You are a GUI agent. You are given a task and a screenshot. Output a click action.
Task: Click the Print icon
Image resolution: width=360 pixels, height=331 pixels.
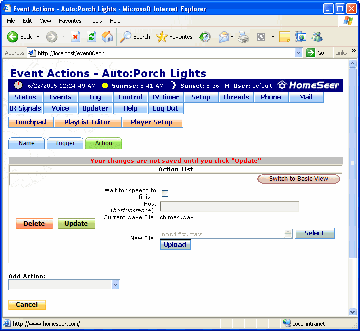pyautogui.click(x=243, y=37)
